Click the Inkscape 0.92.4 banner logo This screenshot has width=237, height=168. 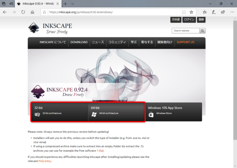tap(59, 92)
